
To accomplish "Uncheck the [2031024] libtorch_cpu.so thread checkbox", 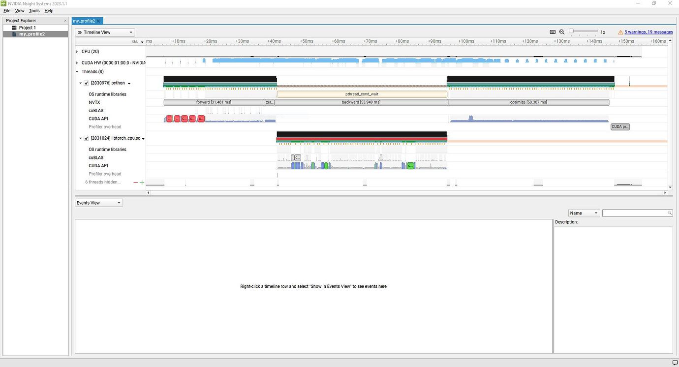I will click(x=87, y=138).
